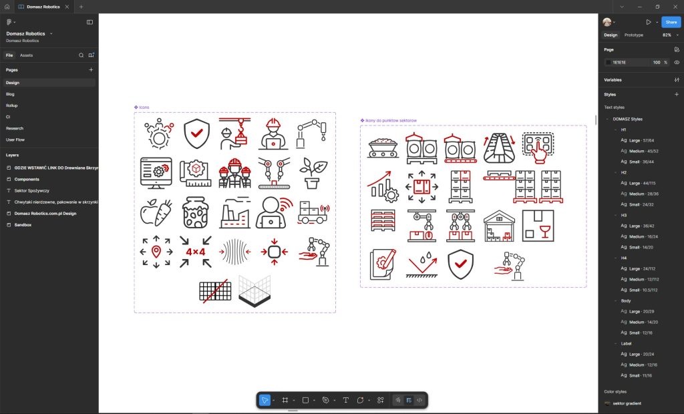Activate the Text tool

(345, 400)
